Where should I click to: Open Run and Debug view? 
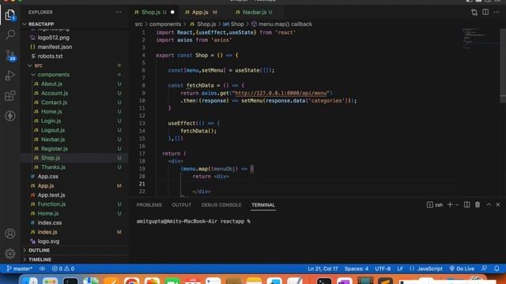click(x=10, y=76)
